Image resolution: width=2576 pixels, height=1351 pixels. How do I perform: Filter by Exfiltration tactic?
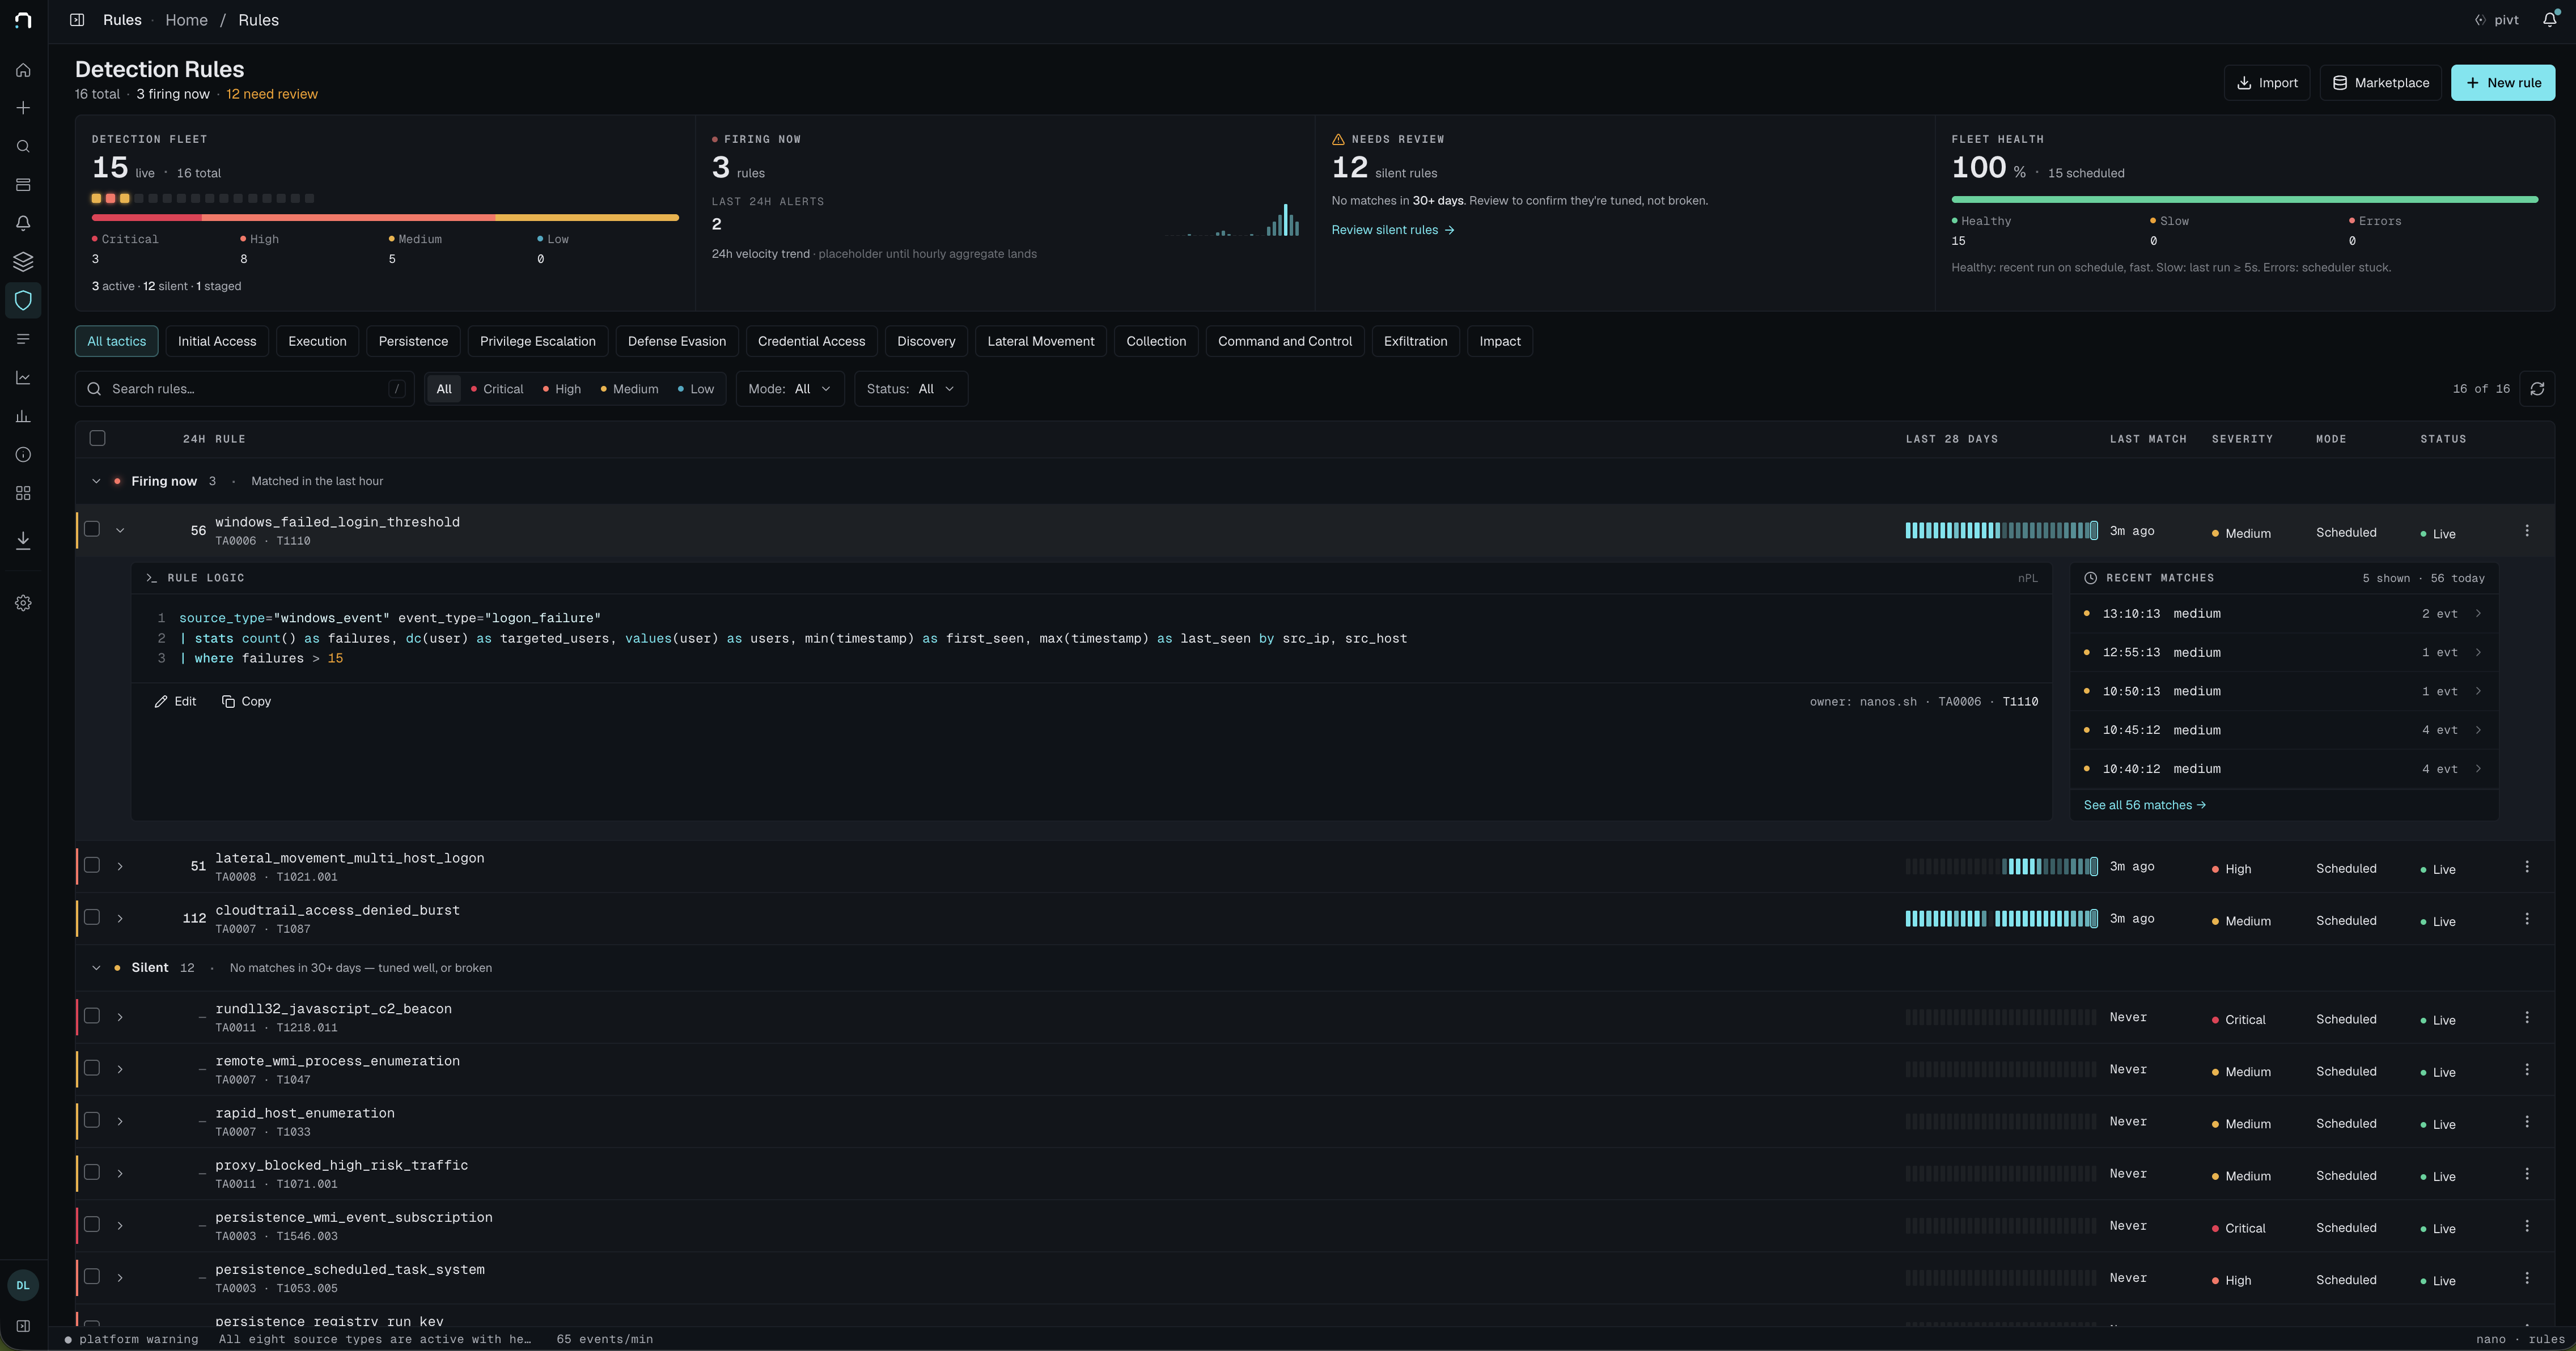tap(1416, 341)
